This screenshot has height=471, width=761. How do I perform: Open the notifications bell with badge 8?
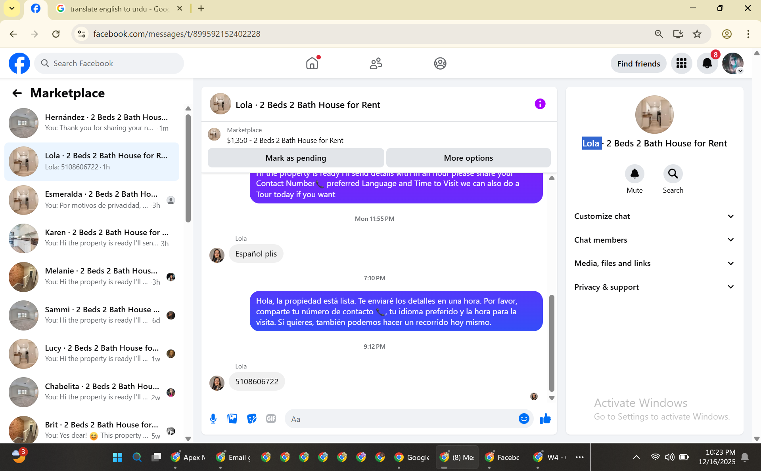point(707,63)
